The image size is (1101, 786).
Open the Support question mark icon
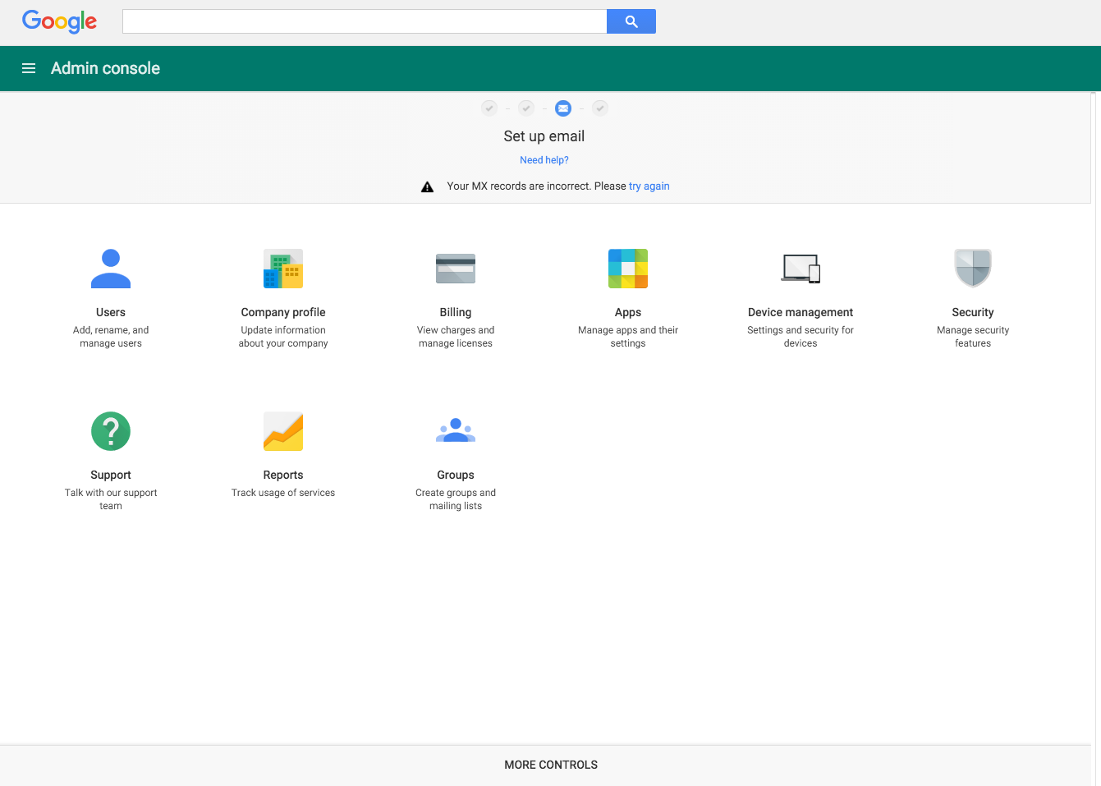point(111,431)
